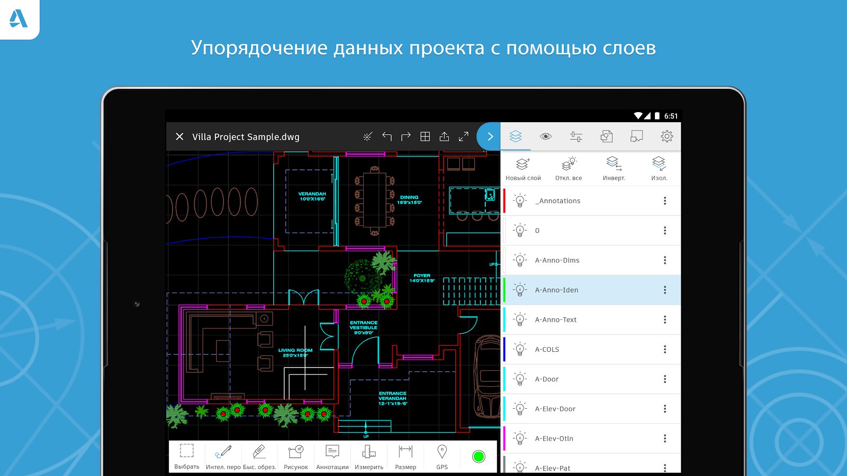Open the three-dot menu for A-Anno-Dims
847x476 pixels.
tap(665, 260)
